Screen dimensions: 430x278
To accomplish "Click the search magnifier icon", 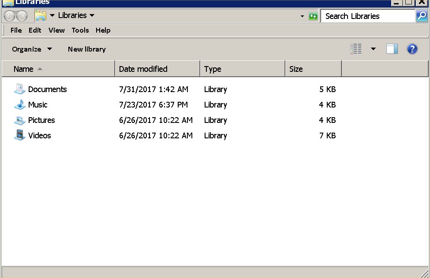I will [x=422, y=16].
